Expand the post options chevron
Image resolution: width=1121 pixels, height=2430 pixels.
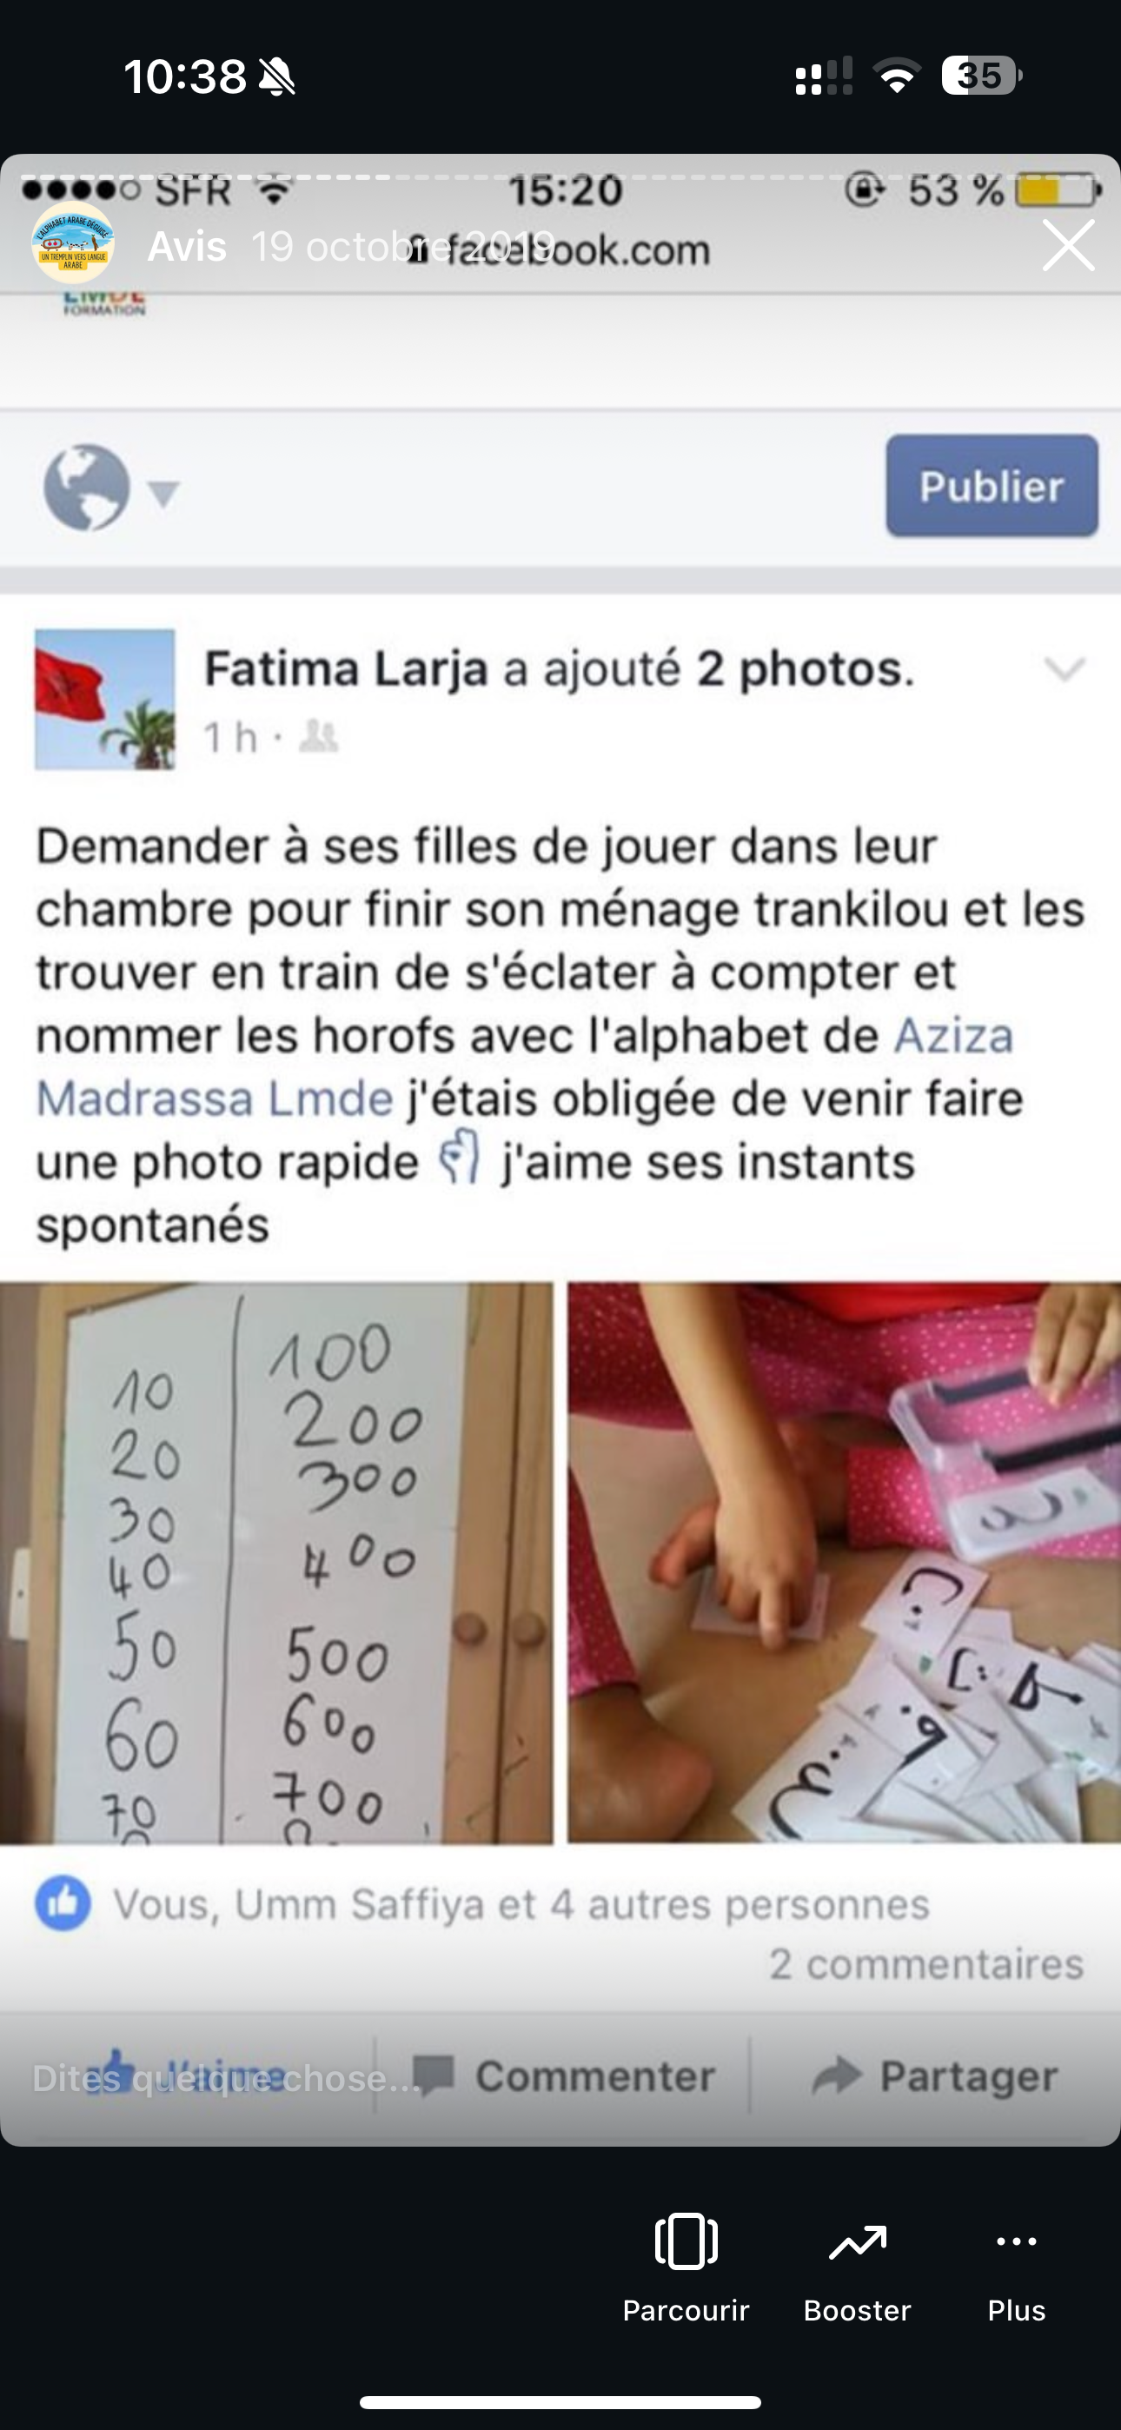click(1065, 669)
